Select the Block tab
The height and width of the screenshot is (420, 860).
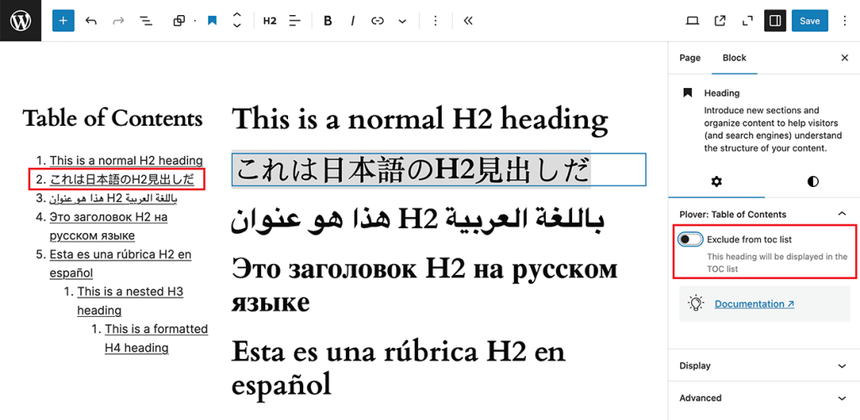click(734, 58)
